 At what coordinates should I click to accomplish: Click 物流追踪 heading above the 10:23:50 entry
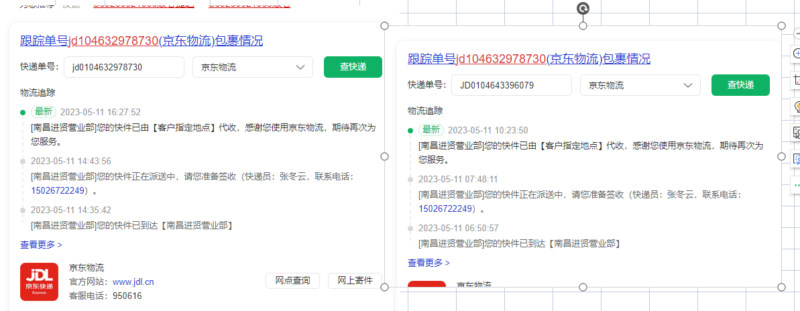pos(425,111)
